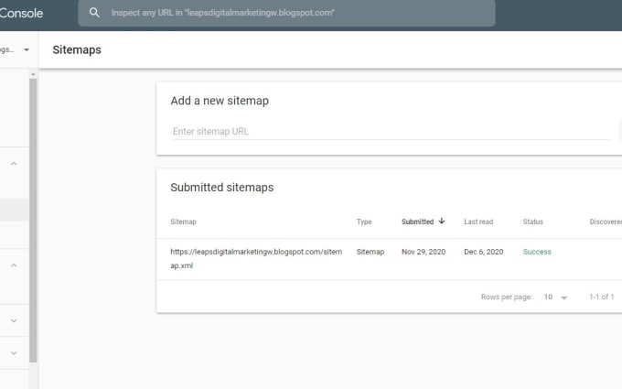Click the Last read column header
Image resolution: width=622 pixels, height=389 pixels.
(478, 222)
